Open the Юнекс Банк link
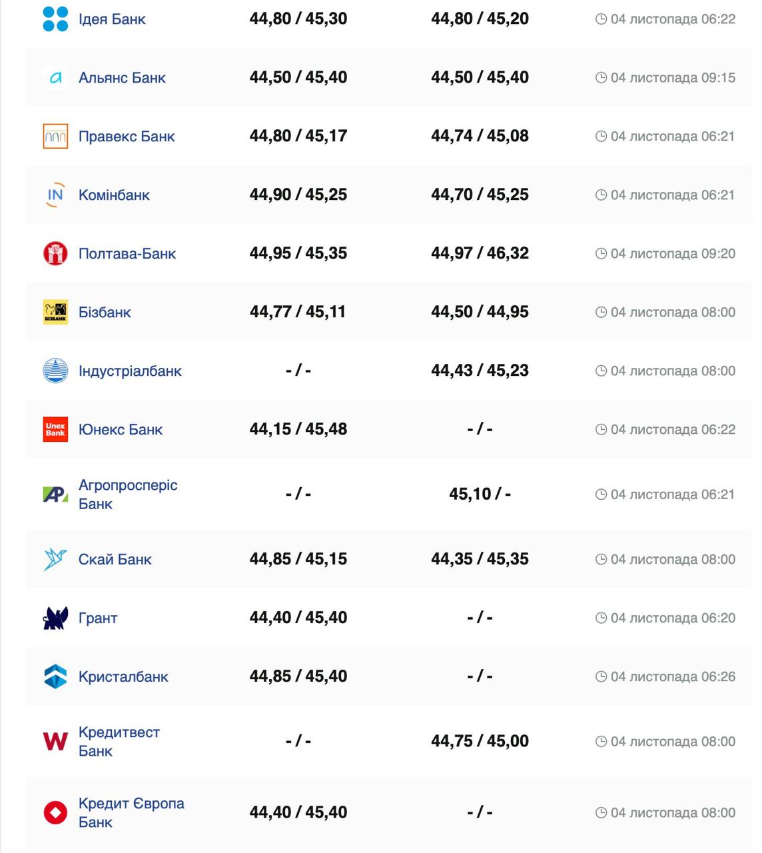Viewport: 762px width, 853px height. [121, 430]
